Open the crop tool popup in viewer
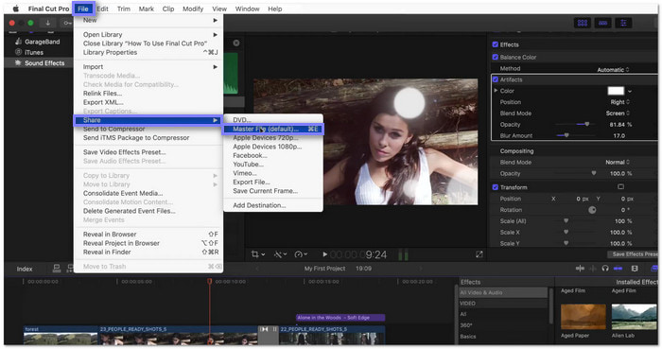Image resolution: width=662 pixels, height=349 pixels. click(257, 254)
